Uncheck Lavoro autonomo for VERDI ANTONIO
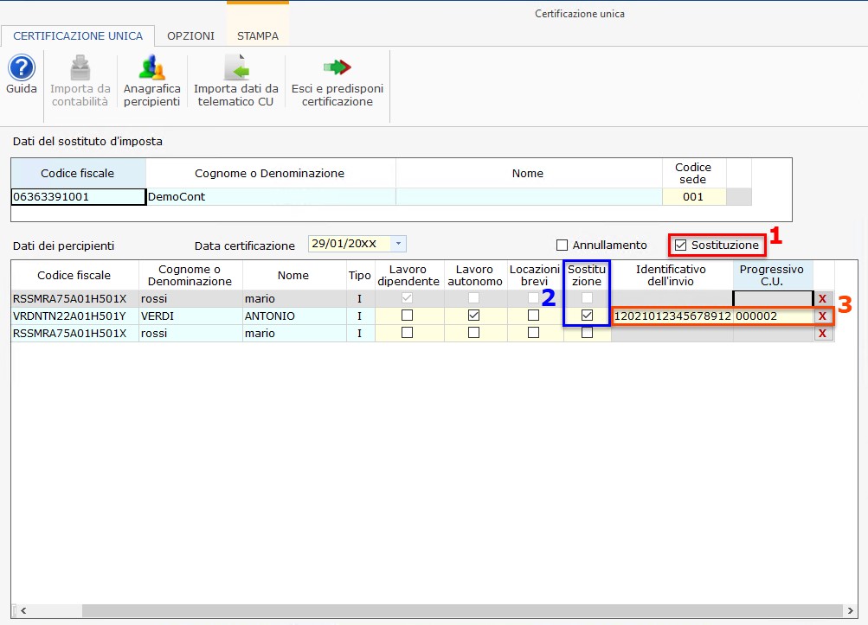868x625 pixels. tap(473, 316)
